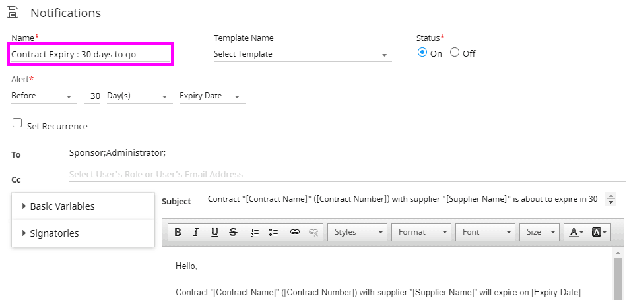This screenshot has height=300, width=627.
Task: Toggle Italic in the editor toolbar
Action: (x=196, y=232)
